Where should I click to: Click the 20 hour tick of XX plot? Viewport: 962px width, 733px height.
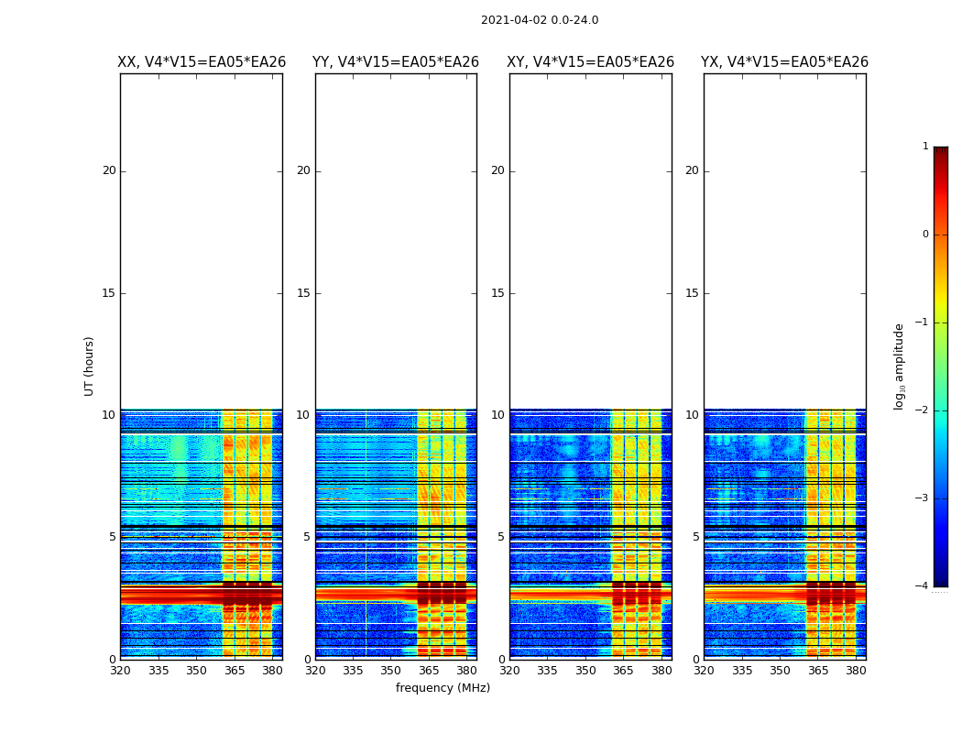point(109,170)
